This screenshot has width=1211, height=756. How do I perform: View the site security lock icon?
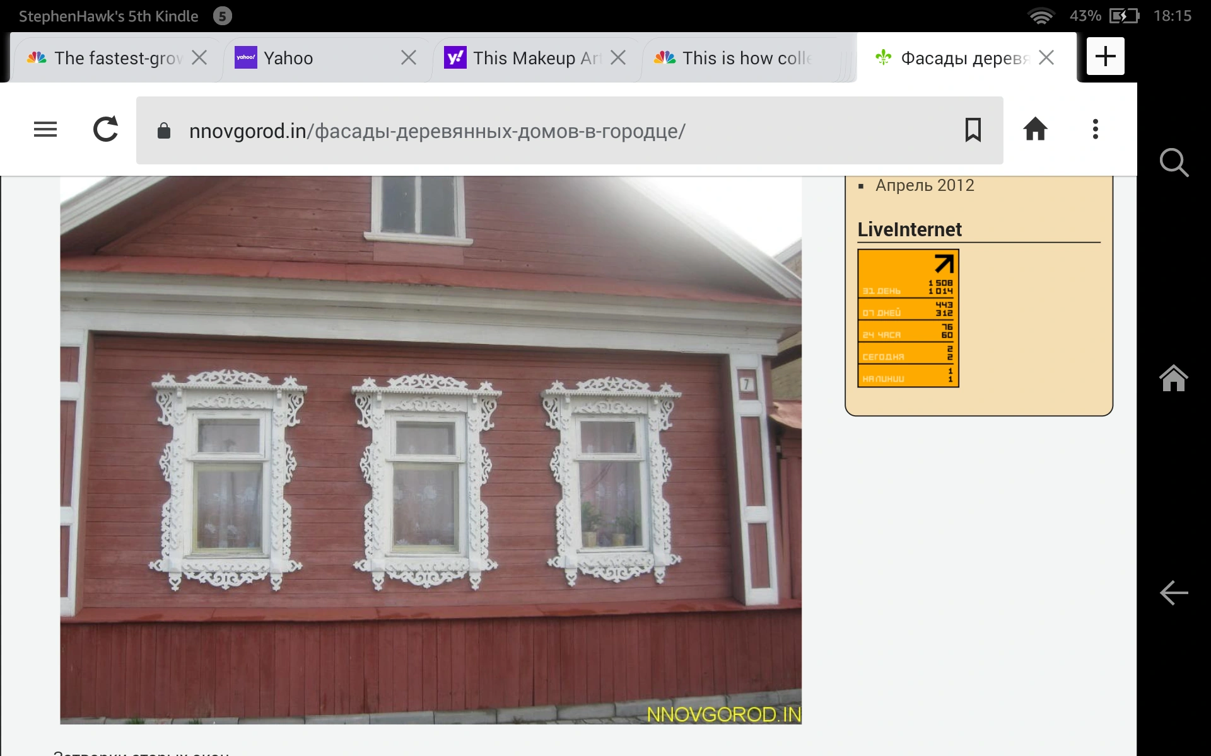(x=164, y=131)
